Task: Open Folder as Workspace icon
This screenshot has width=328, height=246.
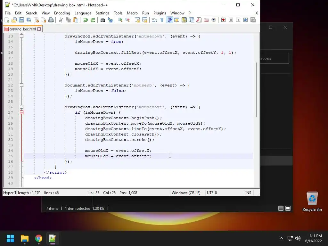Action: pyautogui.click(x=206, y=20)
